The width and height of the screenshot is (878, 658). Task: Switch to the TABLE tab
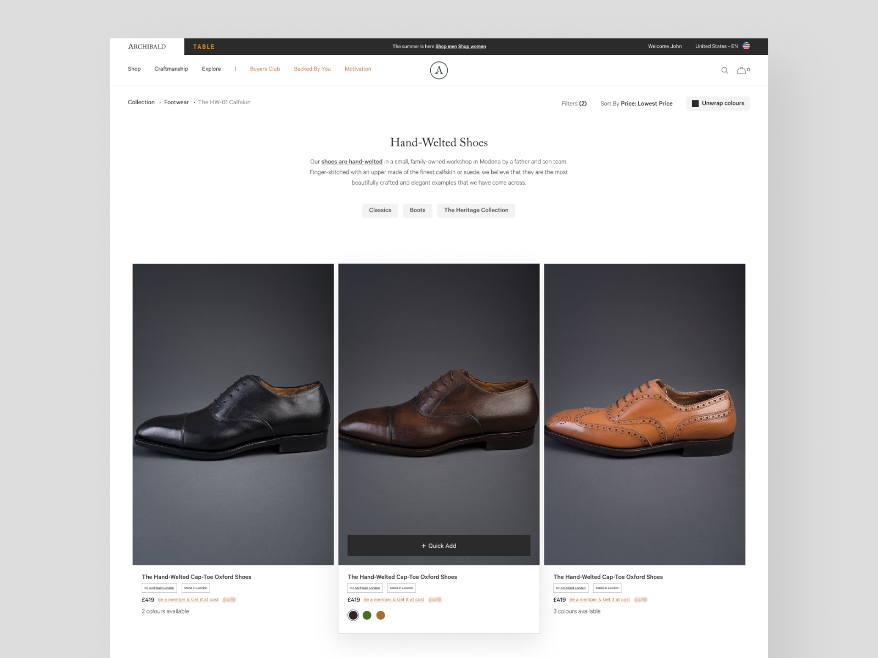tap(204, 47)
